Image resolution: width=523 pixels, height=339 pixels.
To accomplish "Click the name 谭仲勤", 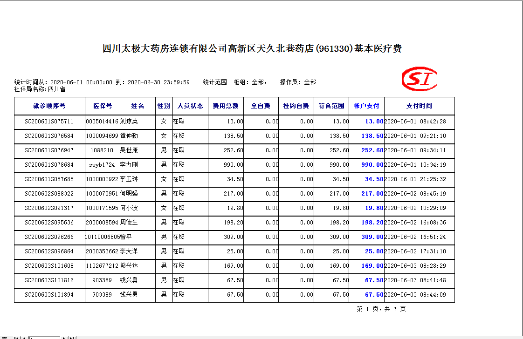I will (x=129, y=136).
